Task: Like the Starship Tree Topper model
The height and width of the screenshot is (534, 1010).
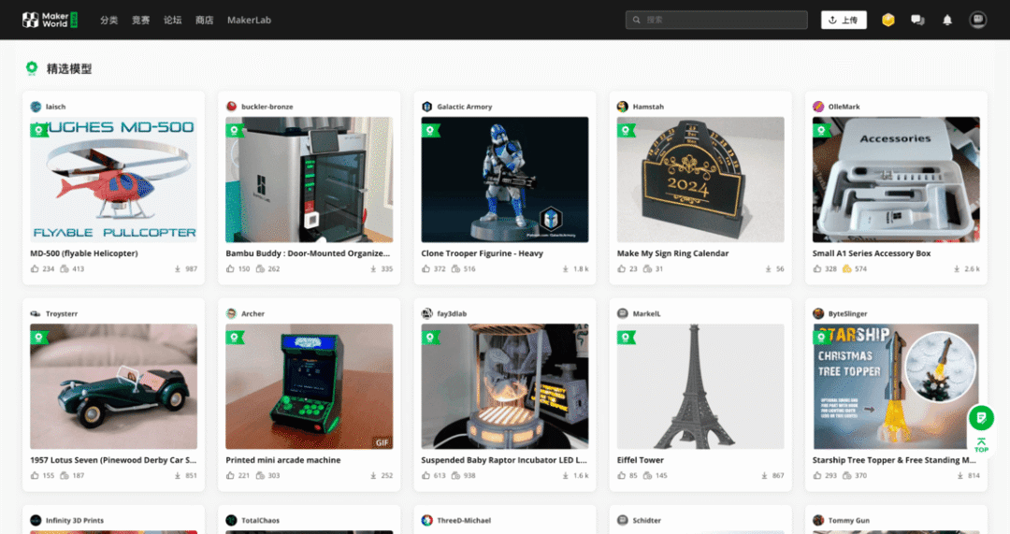Action: coord(816,475)
